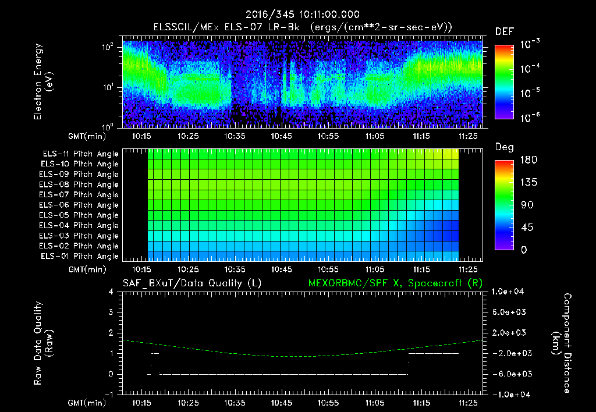Viewport: 596px width, 412px height.
Task: Click the 10^-6 value on DEF scale
Action: (530, 118)
